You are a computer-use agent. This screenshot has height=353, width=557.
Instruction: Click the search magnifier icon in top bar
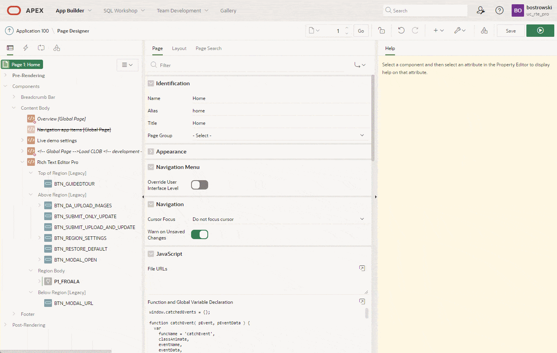(388, 10)
